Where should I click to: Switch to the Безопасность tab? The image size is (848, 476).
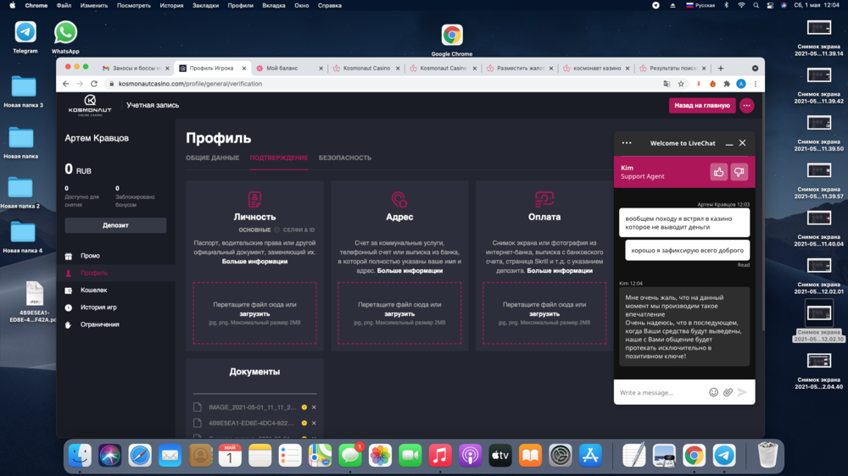[x=344, y=158]
